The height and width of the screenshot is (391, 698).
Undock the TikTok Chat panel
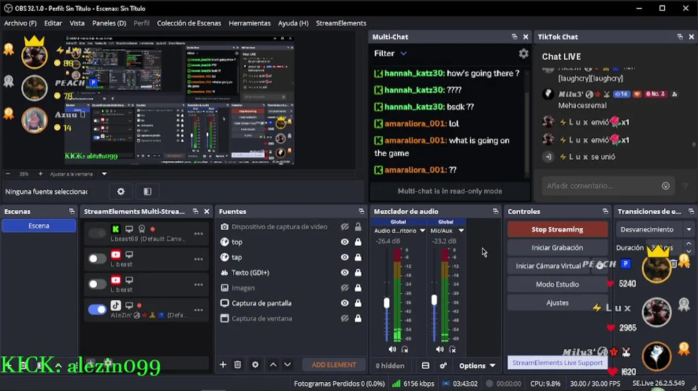click(680, 37)
